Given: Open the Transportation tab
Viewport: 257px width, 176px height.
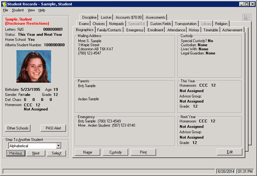Looking at the screenshot, I should 186,24.
